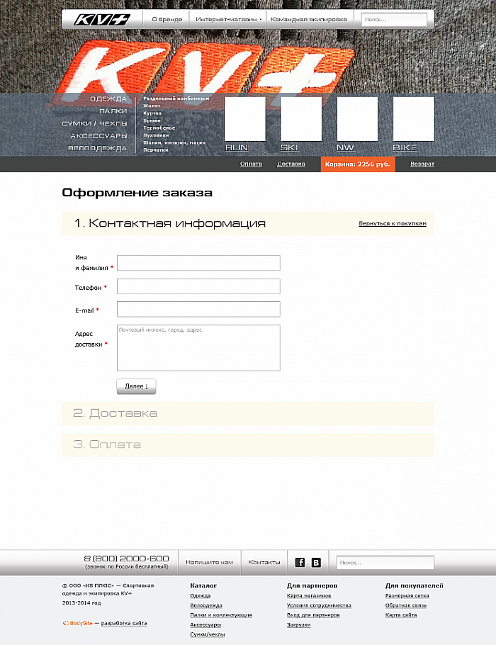Select the 'АКСЕССУАРЫ' category
496x645 pixels.
(98, 136)
